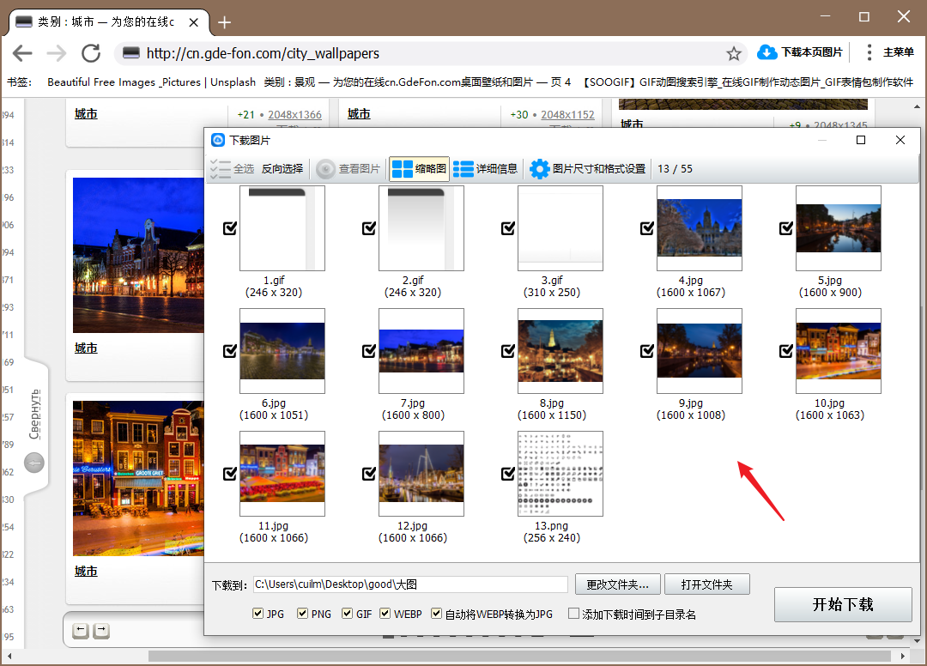
Task: Go back with the browser back arrow
Action: point(22,53)
